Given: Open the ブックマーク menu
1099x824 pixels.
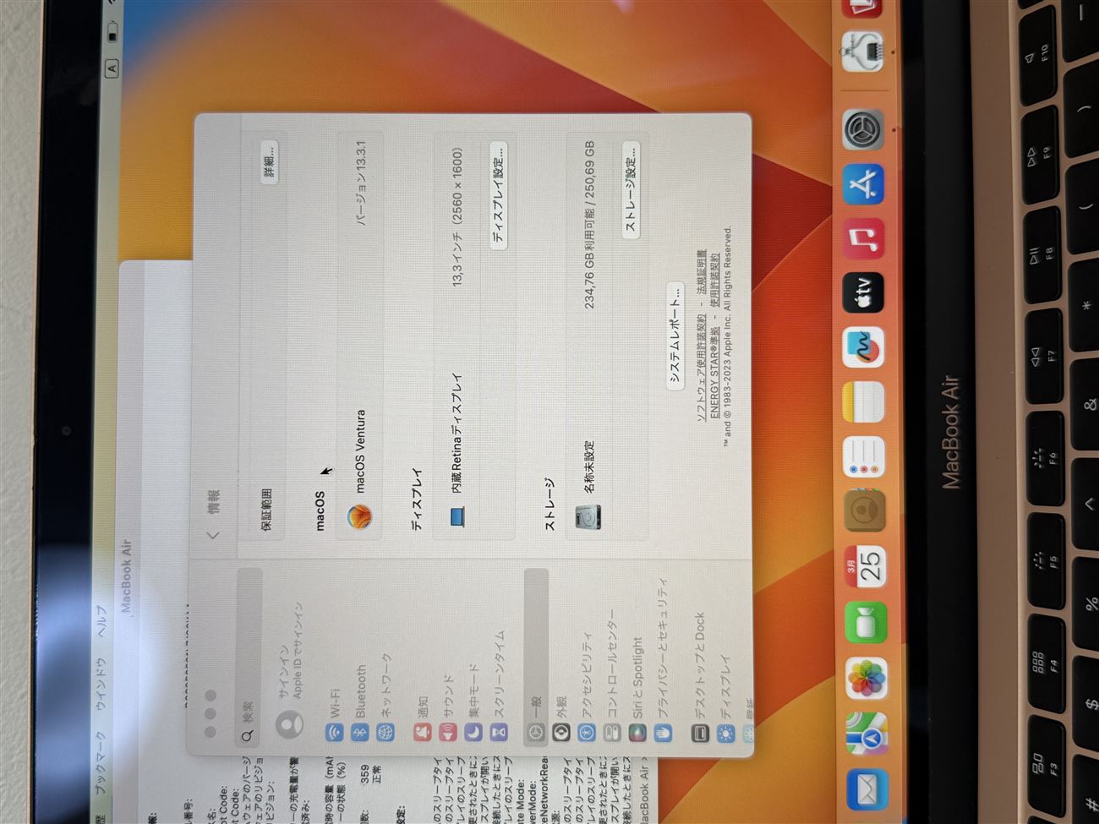Looking at the screenshot, I should (x=101, y=762).
